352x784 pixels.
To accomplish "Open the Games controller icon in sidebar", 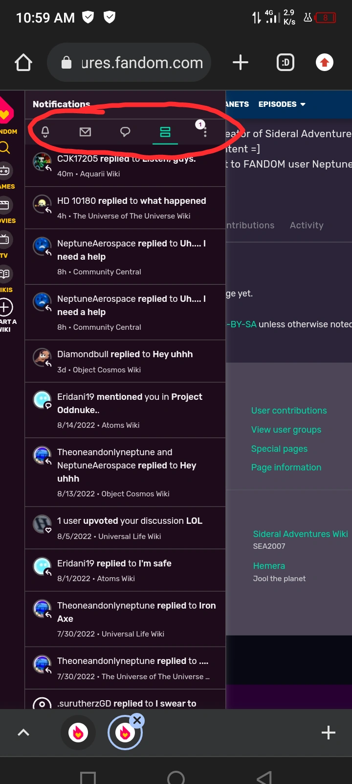I will coord(5,171).
